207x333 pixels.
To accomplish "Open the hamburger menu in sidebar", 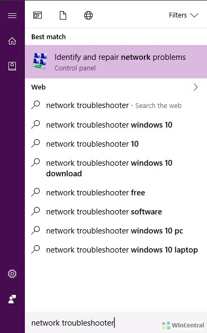I will tap(12, 15).
